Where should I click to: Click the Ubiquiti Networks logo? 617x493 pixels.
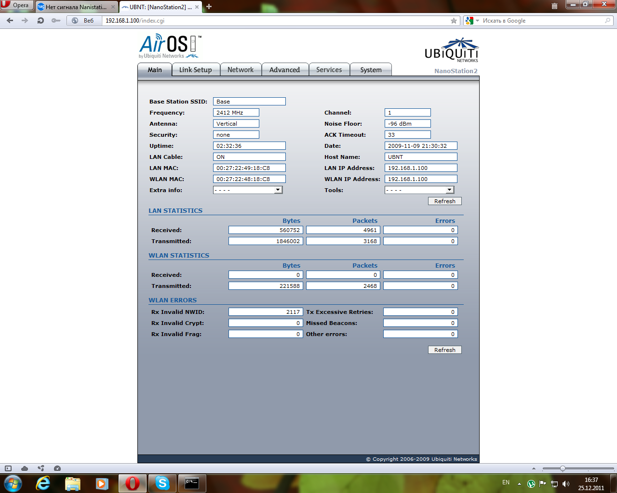[451, 50]
